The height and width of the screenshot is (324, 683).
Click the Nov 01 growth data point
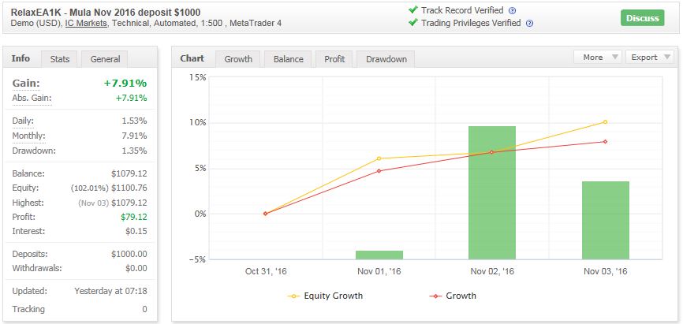pyautogui.click(x=379, y=171)
